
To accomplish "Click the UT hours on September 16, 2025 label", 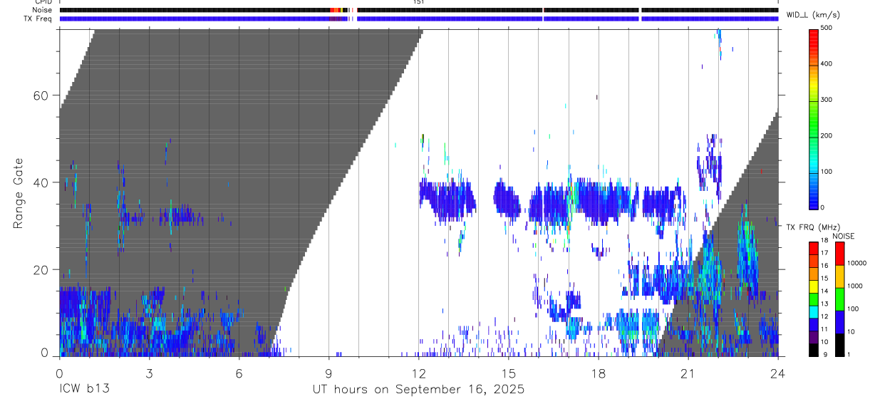I will 418,390.
